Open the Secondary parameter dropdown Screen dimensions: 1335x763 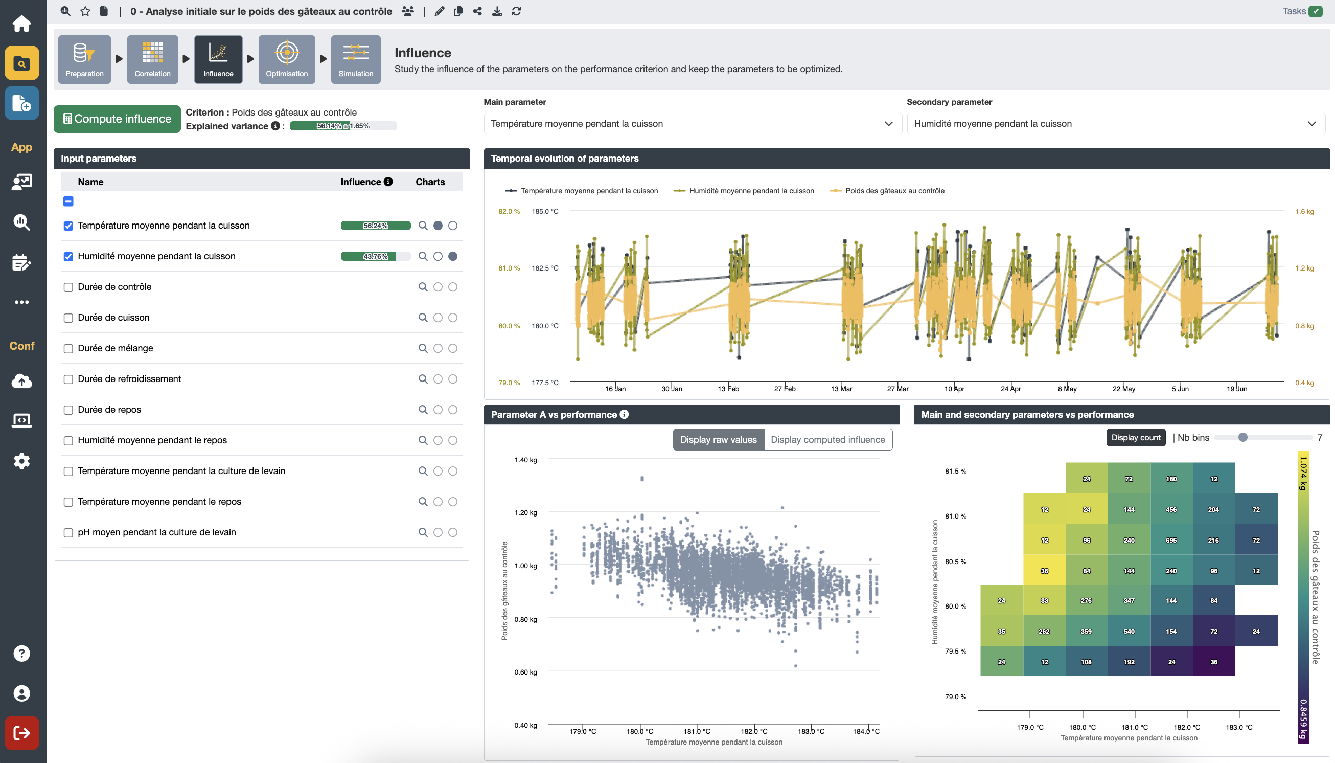[1116, 124]
